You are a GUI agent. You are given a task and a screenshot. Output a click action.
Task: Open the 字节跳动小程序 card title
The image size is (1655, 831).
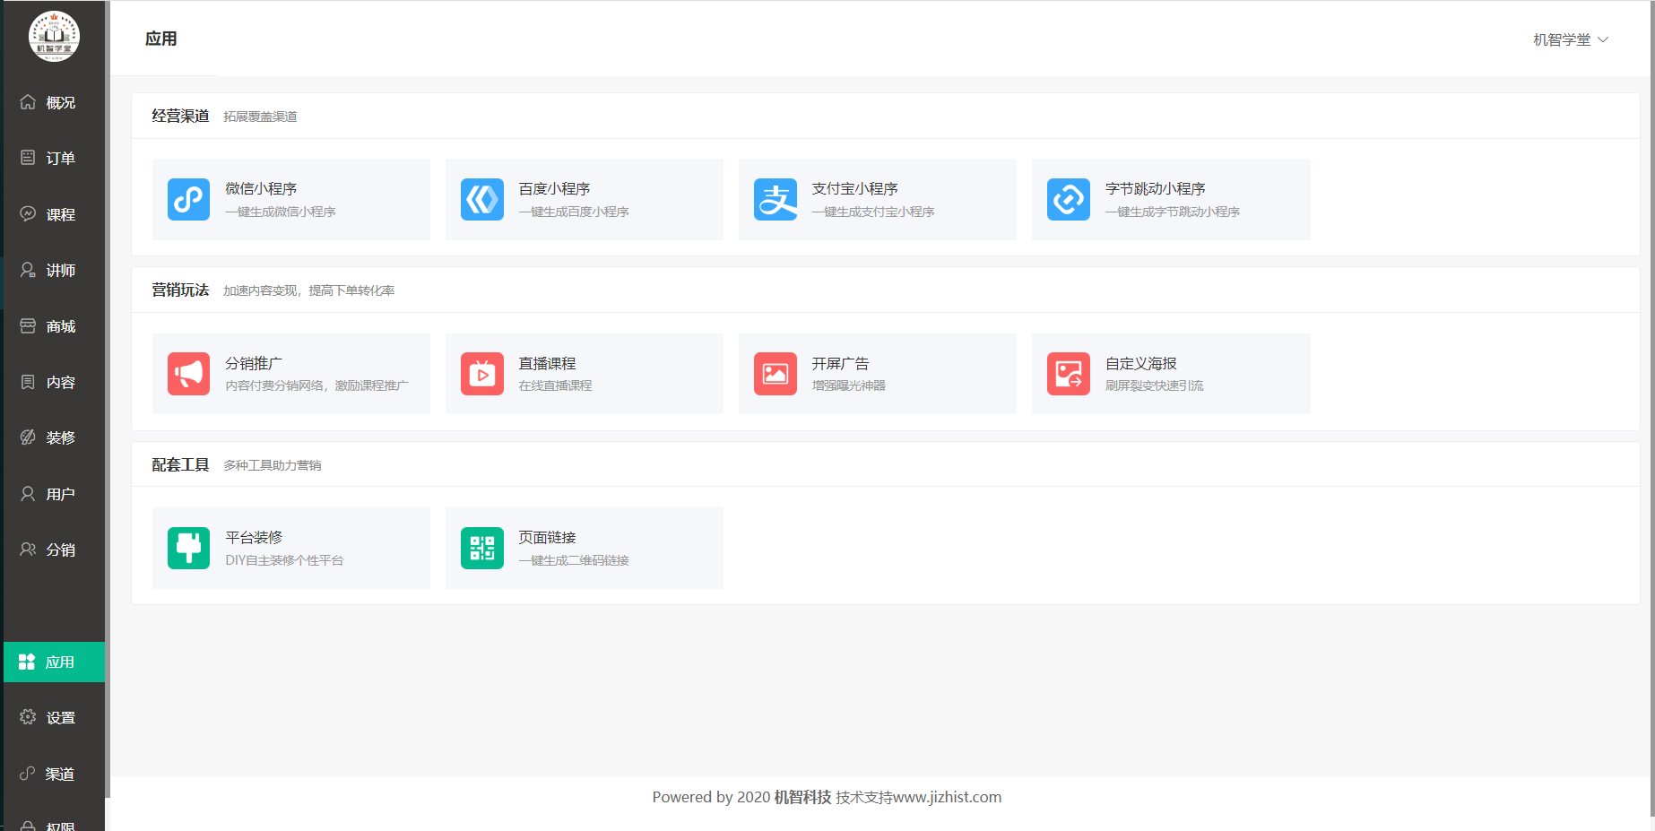pos(1155,188)
